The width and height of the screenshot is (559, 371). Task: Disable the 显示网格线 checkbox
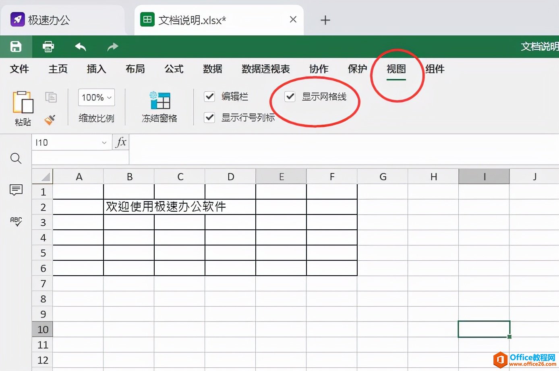click(x=290, y=97)
